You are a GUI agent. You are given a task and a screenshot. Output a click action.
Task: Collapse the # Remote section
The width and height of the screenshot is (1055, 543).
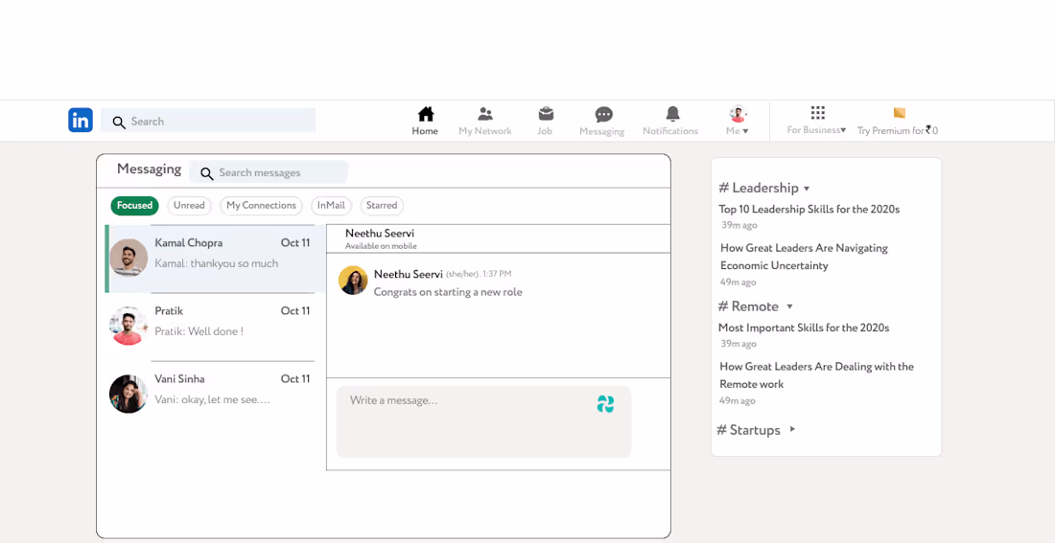click(790, 306)
